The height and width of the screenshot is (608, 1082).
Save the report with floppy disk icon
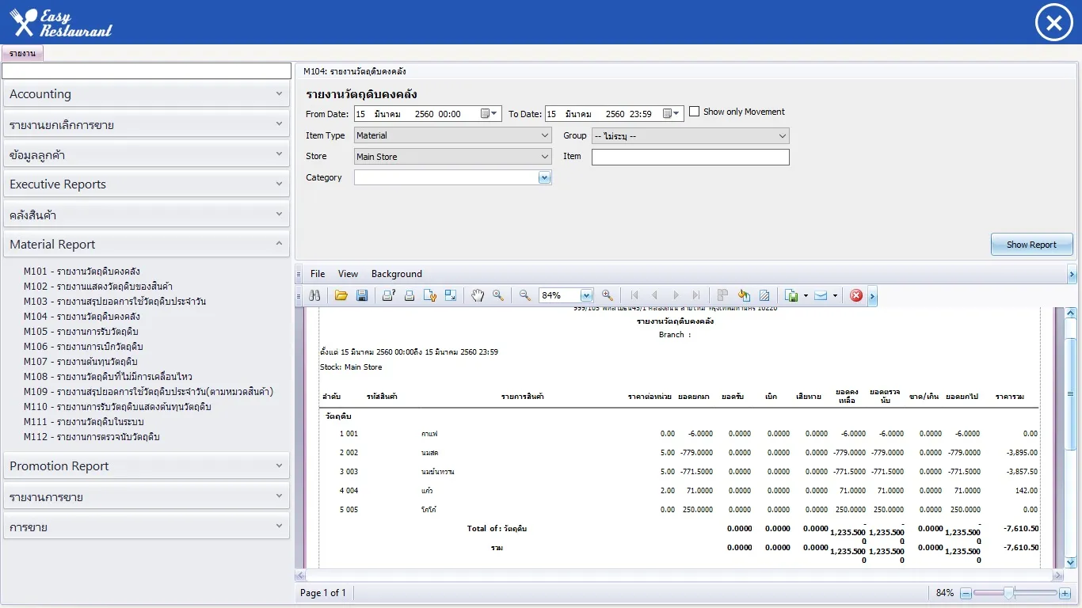(x=362, y=295)
